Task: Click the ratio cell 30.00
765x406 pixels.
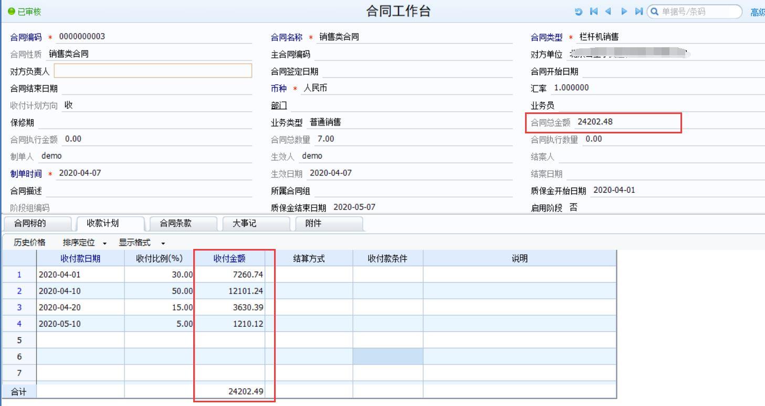Action: pos(159,274)
